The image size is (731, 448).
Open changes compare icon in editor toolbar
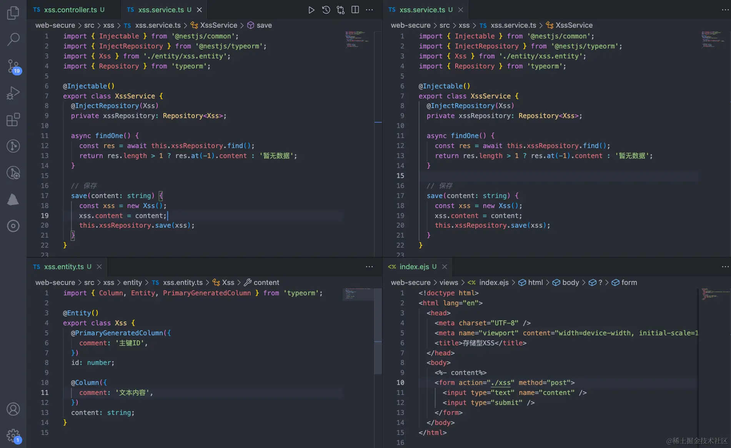click(x=341, y=10)
